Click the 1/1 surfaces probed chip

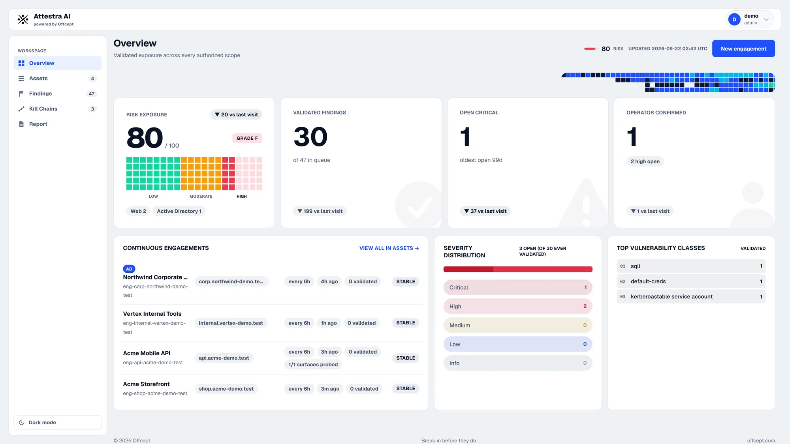tap(313, 365)
